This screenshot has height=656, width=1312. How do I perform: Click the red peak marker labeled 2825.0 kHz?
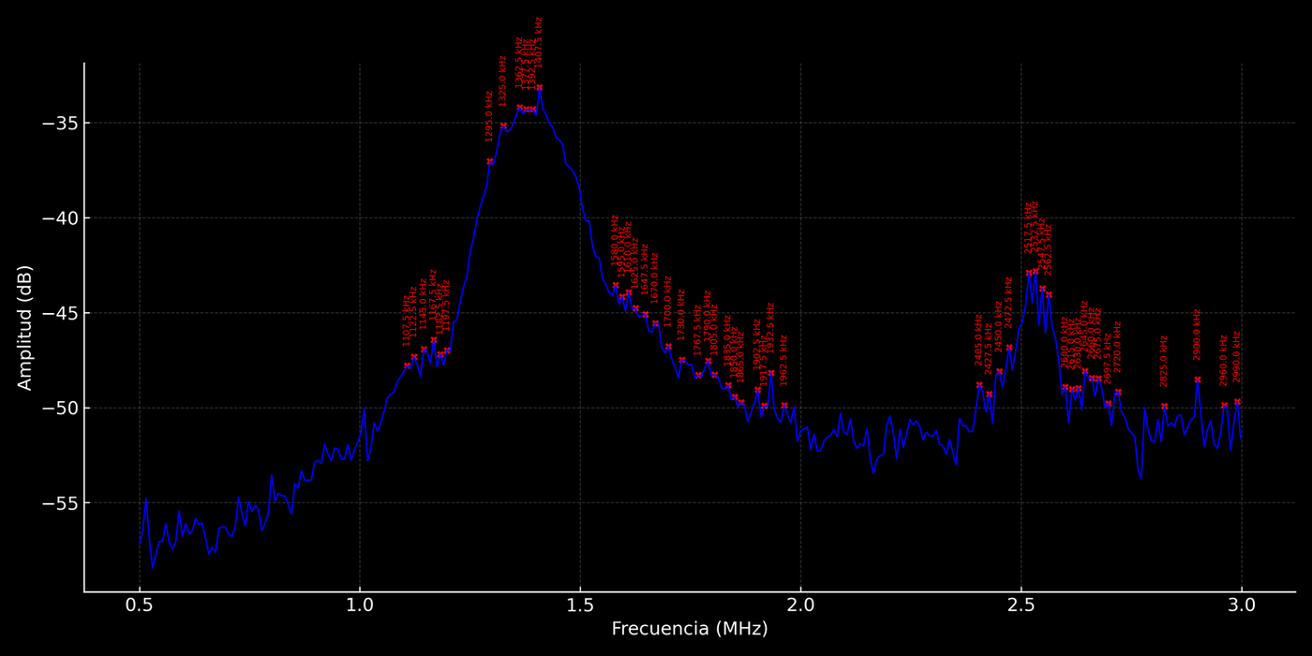(1165, 407)
